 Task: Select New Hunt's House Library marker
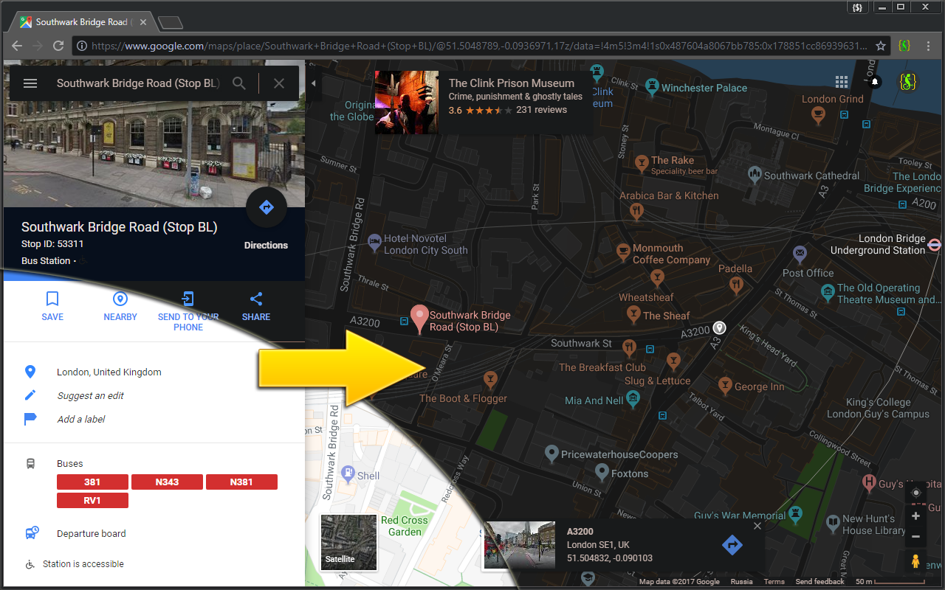832,523
